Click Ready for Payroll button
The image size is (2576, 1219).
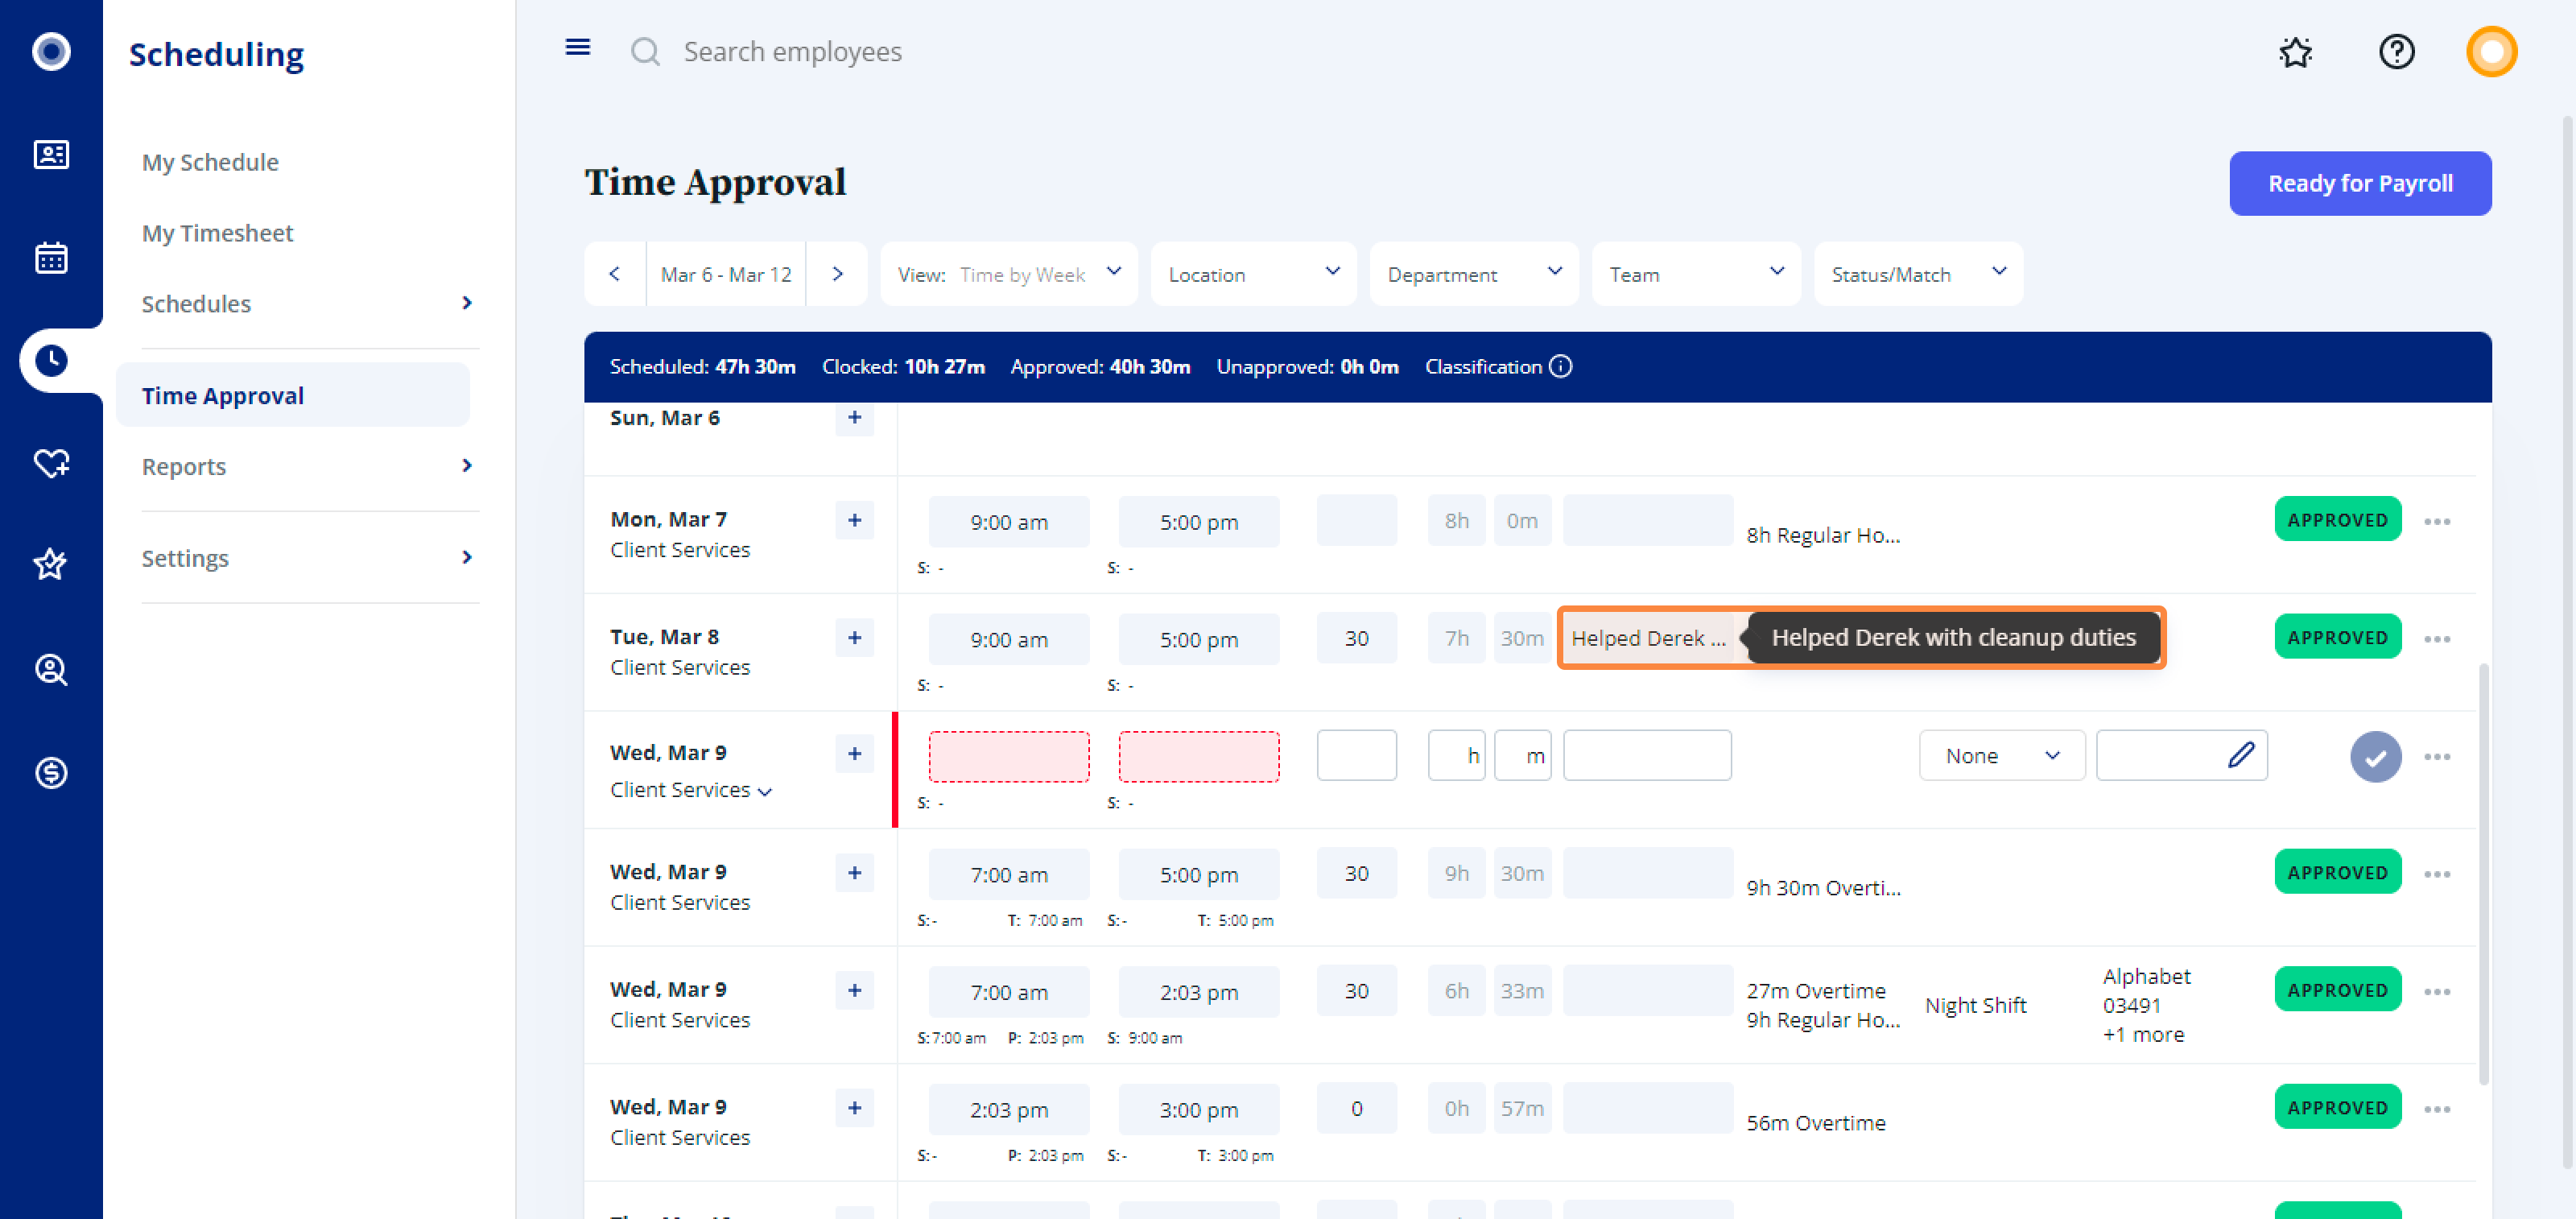[2360, 184]
